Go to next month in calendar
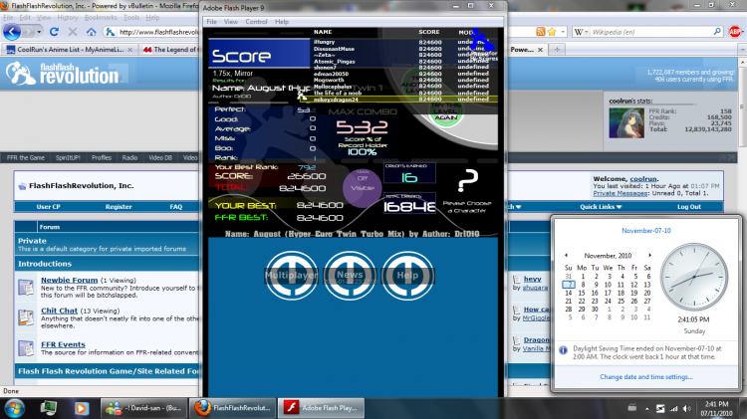 [x=649, y=255]
